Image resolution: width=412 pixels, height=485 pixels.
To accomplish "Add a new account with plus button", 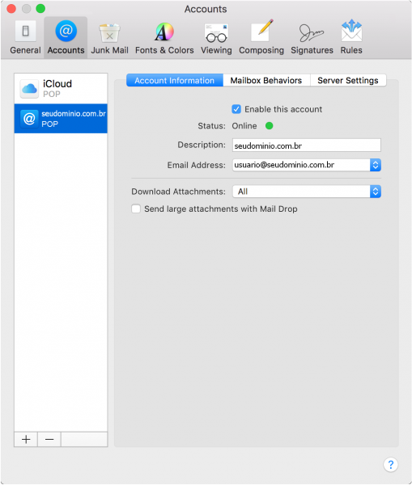I will pos(26,439).
